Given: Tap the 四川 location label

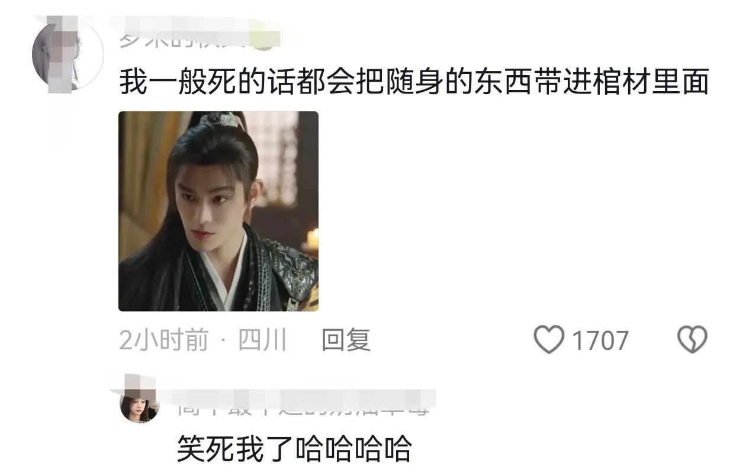Looking at the screenshot, I should 262,340.
